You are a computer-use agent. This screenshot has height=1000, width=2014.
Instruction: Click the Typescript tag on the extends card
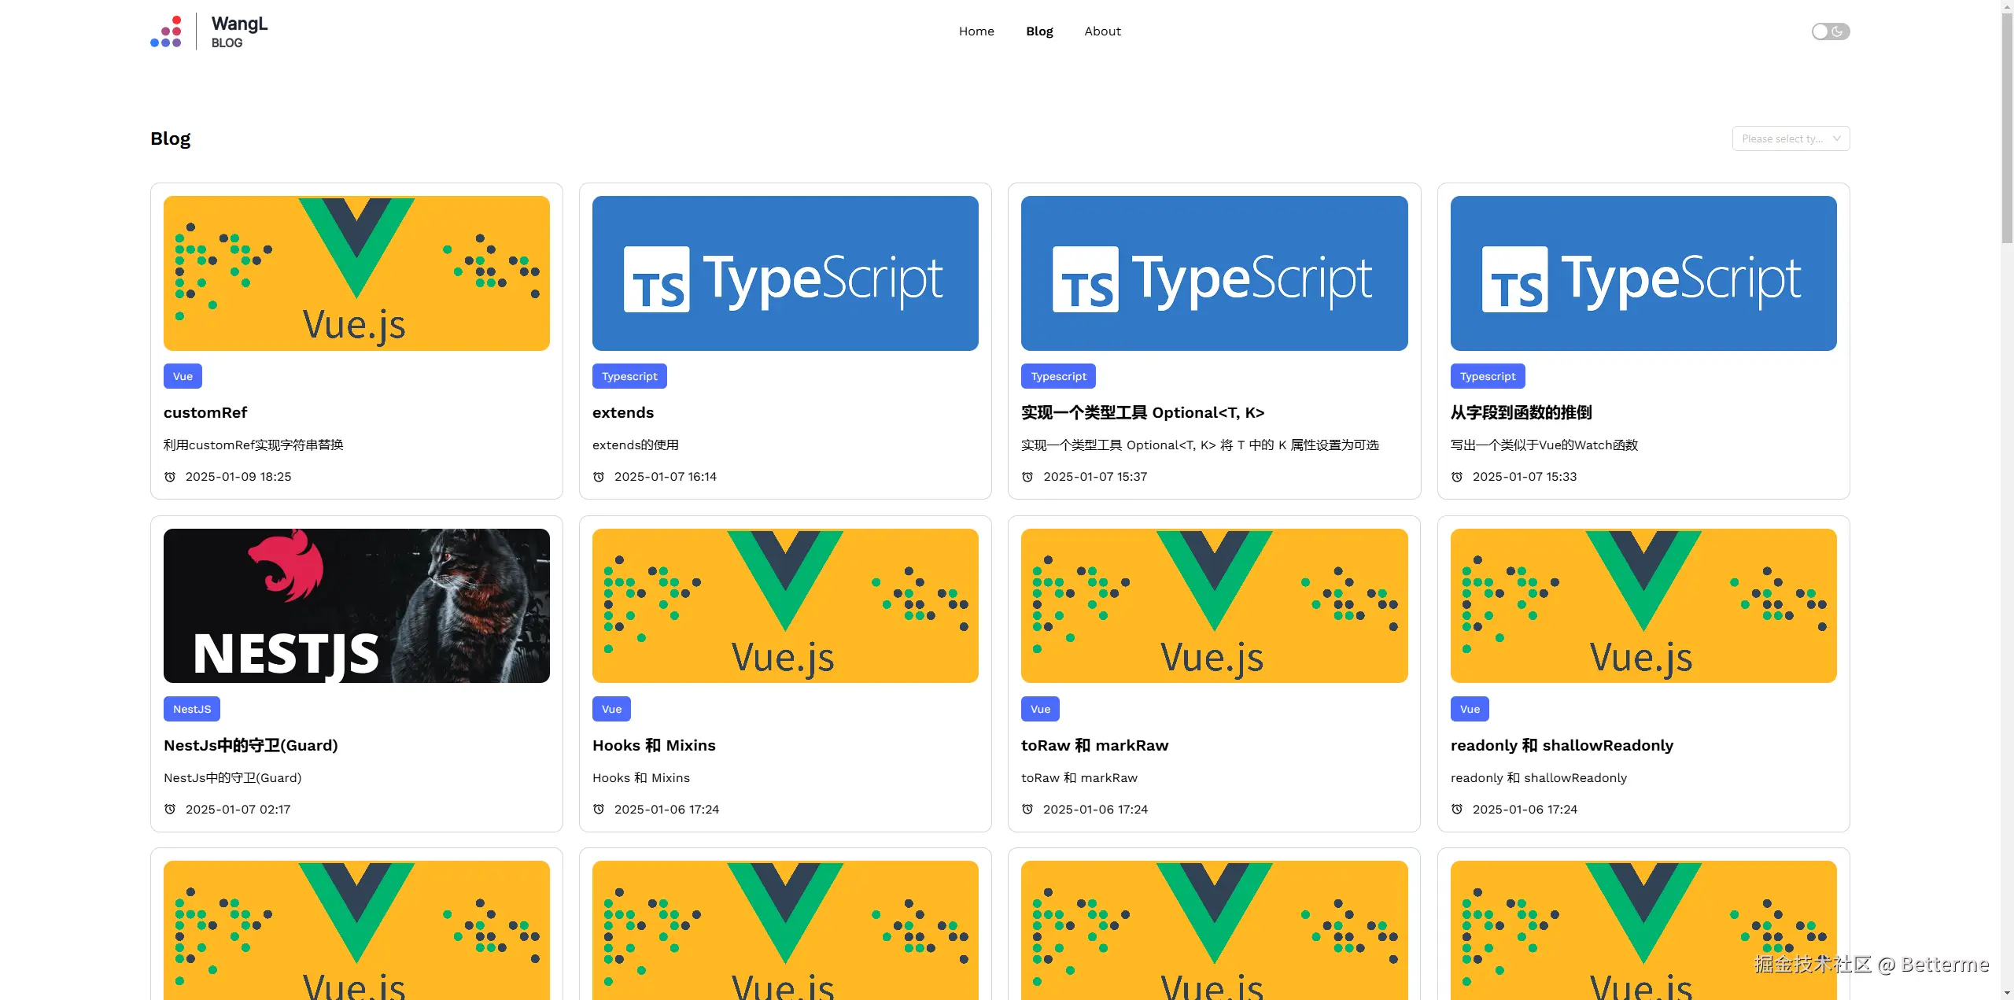629,376
